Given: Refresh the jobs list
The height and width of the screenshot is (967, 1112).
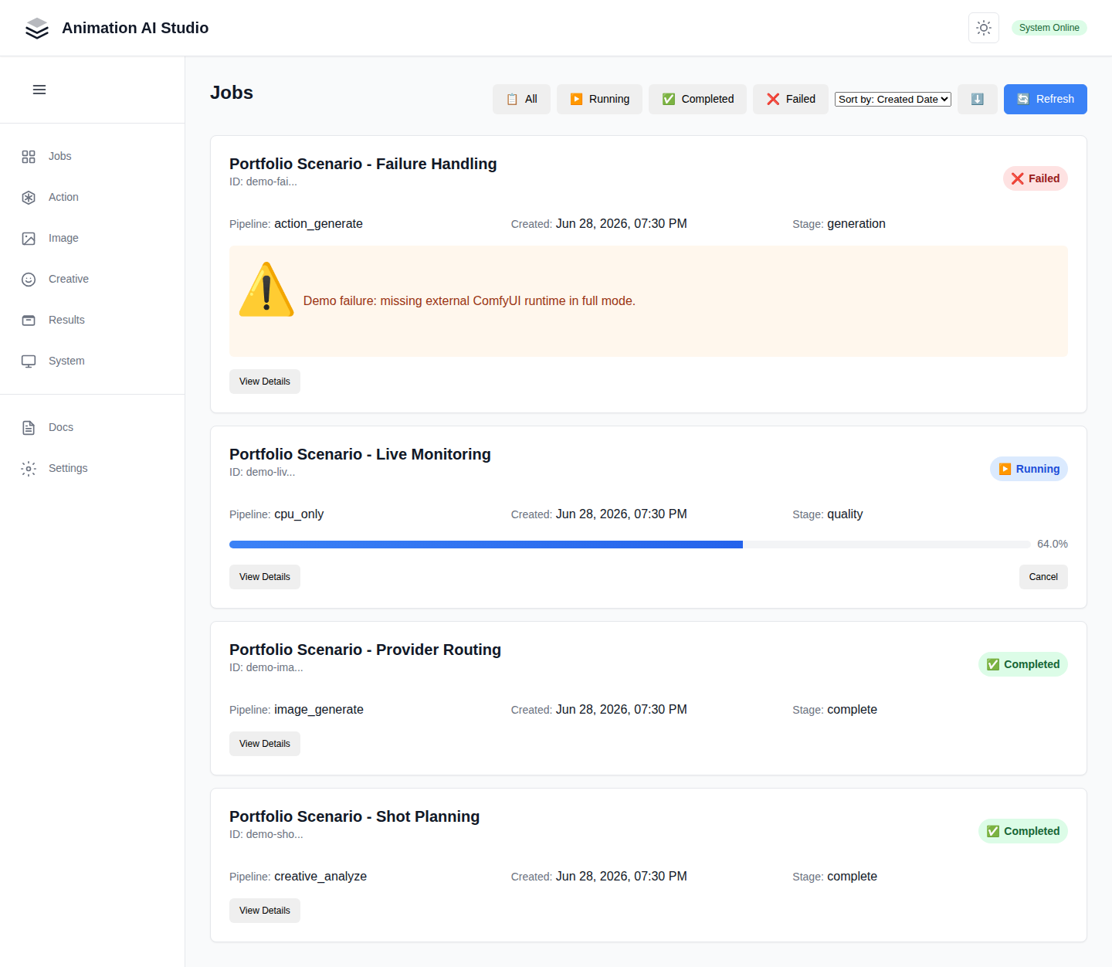Looking at the screenshot, I should 1046,99.
